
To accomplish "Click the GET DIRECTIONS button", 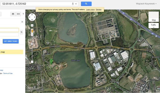I will coord(11,41).
